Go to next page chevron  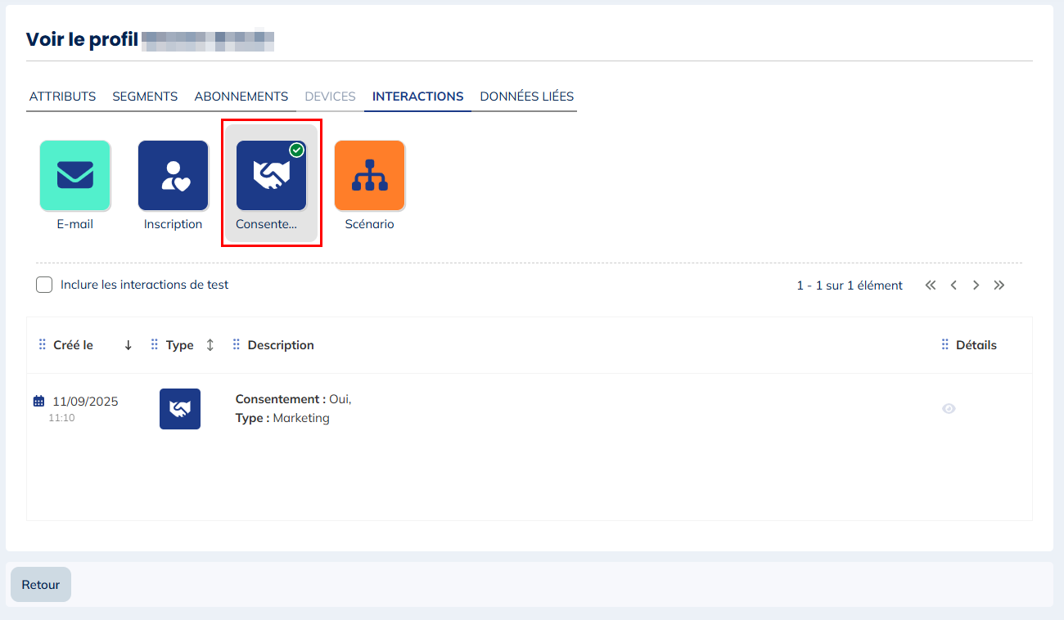[x=976, y=285]
